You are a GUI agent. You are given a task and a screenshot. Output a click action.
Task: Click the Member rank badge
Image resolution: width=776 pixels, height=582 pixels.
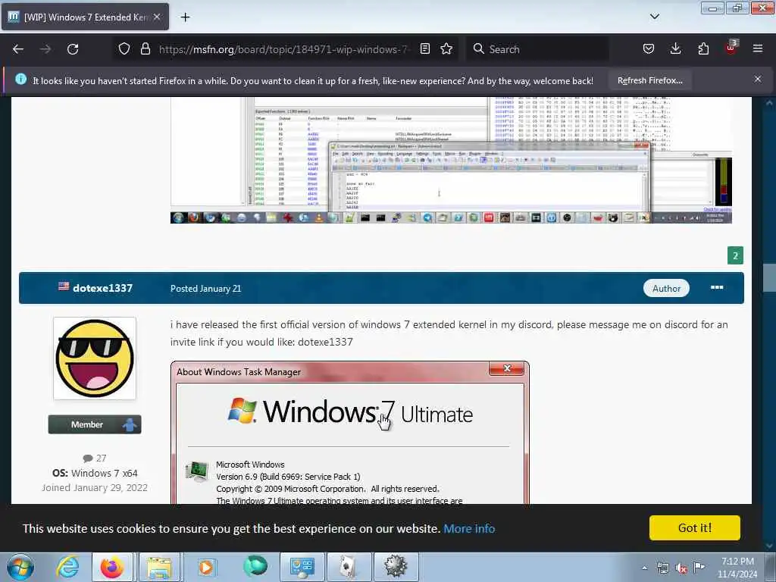95,424
